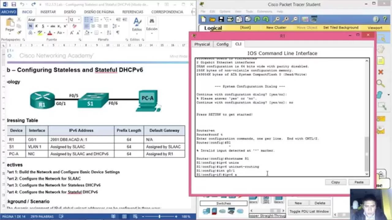Image resolution: width=392 pixels, height=220 pixels.
Task: Open the font name Arial dropdown
Action: [x=66, y=20]
